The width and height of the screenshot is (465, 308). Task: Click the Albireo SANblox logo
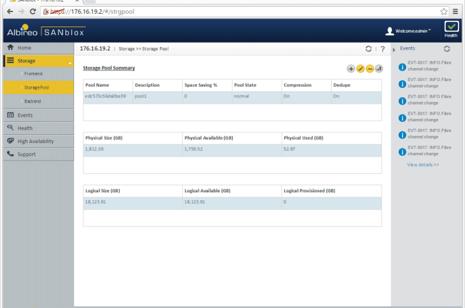coord(46,31)
